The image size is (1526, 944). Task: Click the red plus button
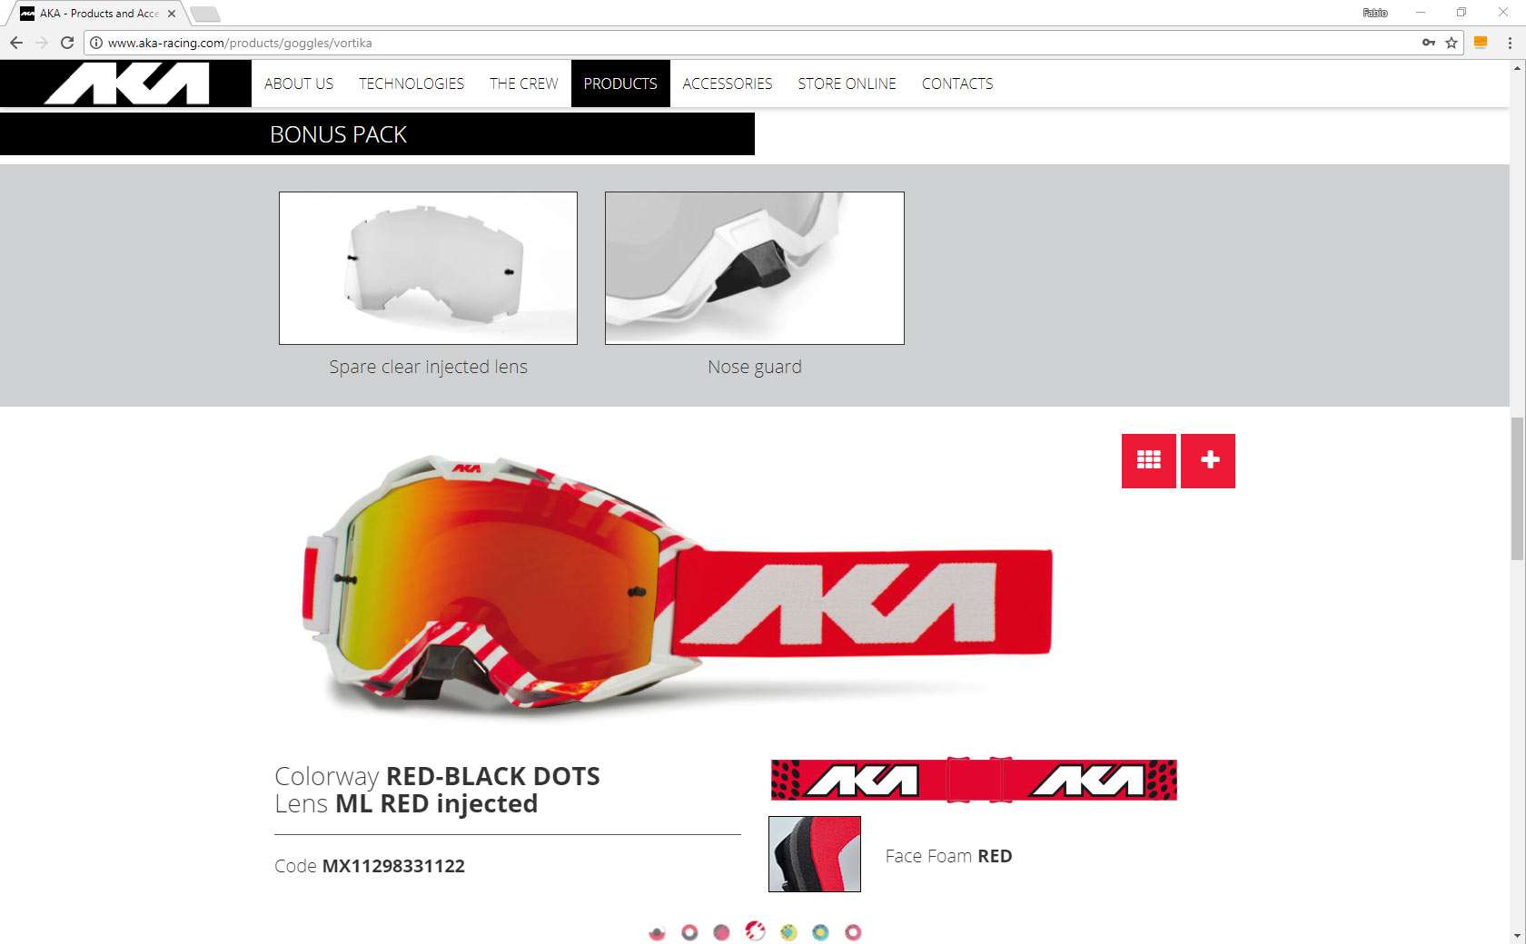1208,461
